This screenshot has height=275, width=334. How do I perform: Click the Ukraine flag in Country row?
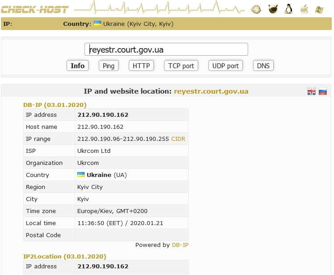(81, 175)
